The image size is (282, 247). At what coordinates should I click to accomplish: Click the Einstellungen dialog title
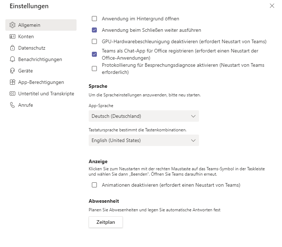29,6
